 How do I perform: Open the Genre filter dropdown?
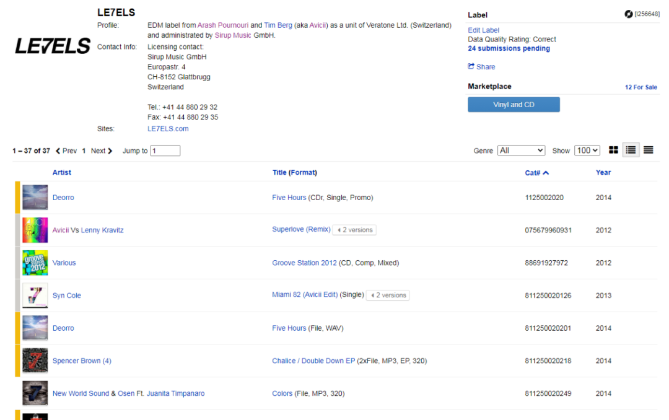point(521,151)
